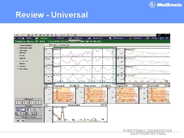
Task: Click the zoom in magnifier
Action: pyautogui.click(x=34, y=109)
